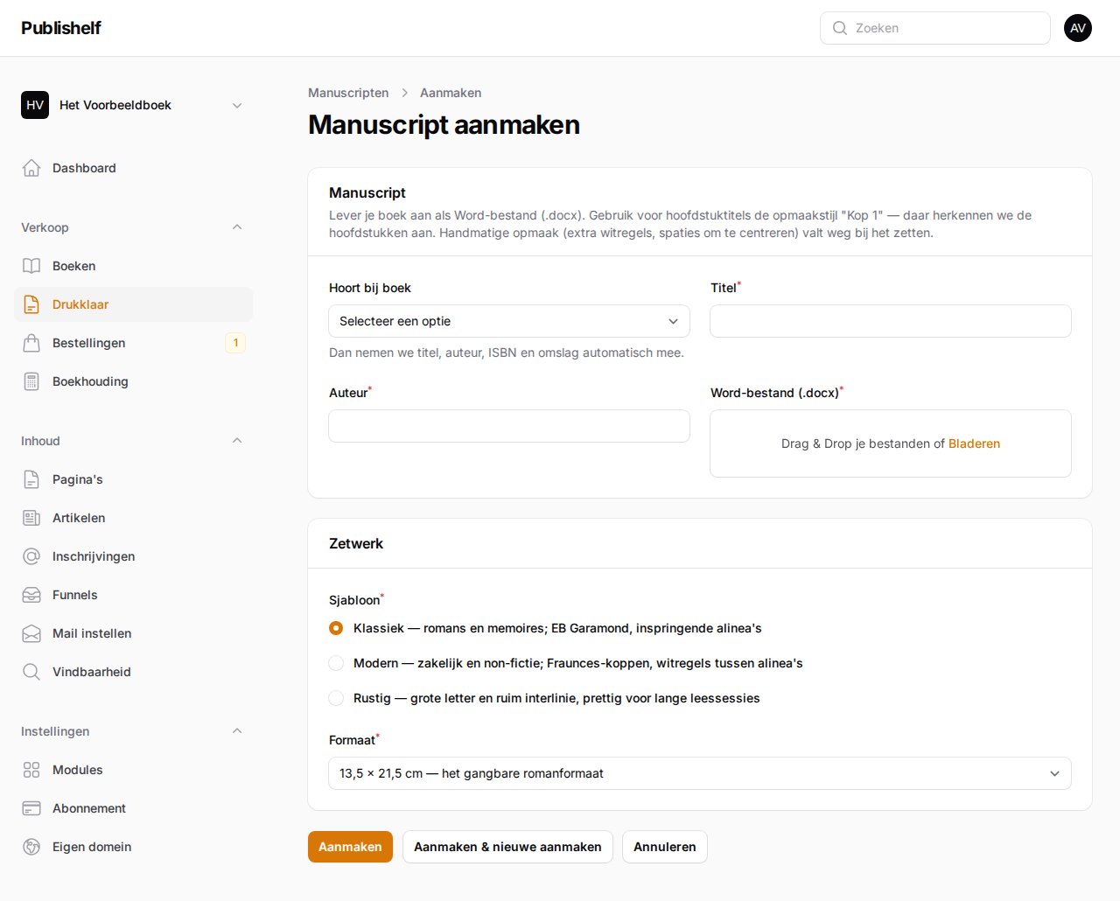The height and width of the screenshot is (901, 1120).
Task: Focus the Zoeken search field
Action: [935, 28]
